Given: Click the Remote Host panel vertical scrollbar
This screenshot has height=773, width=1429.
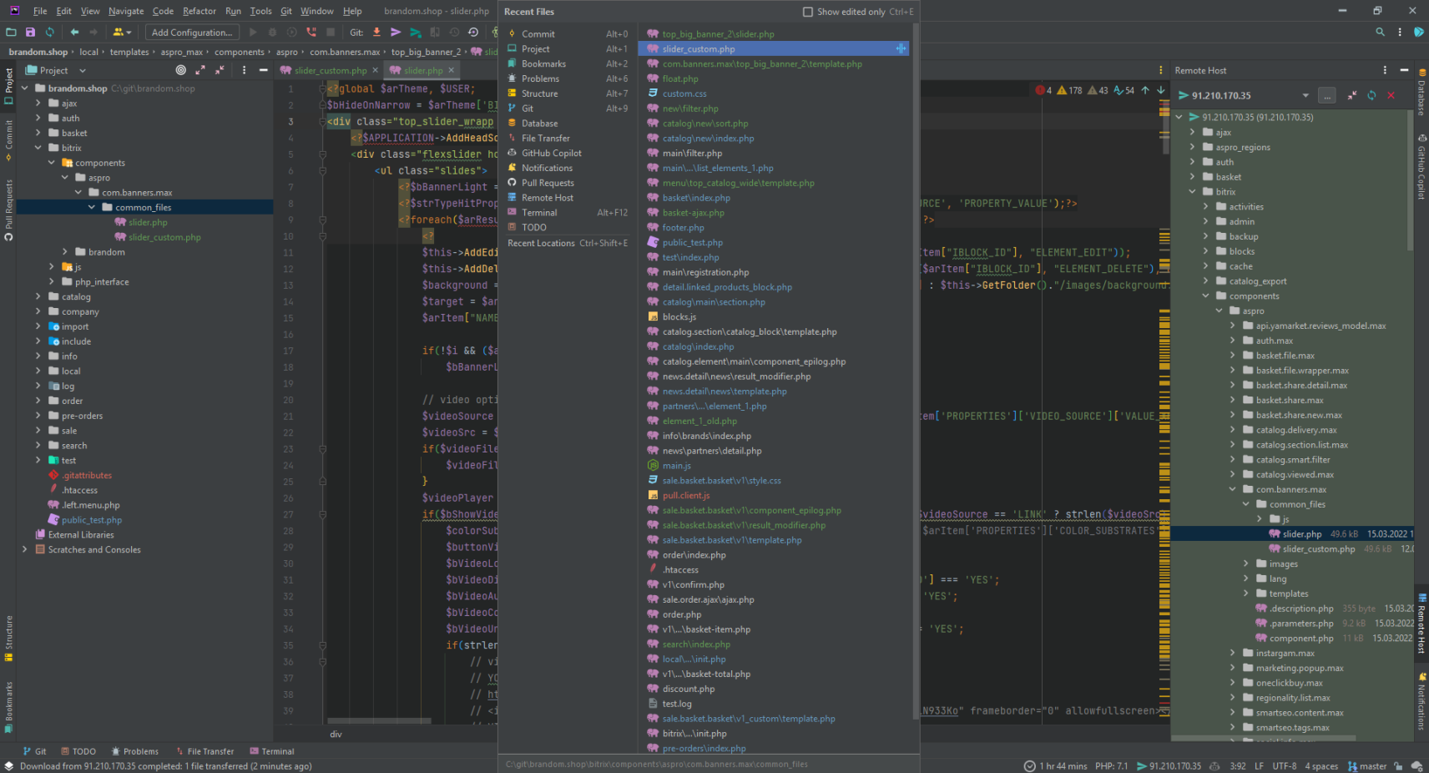Looking at the screenshot, I should [1410, 179].
